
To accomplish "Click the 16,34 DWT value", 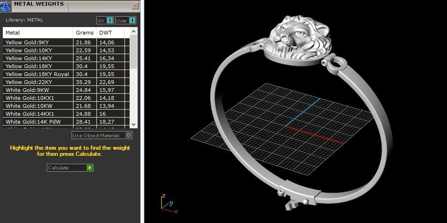I will point(107,58).
